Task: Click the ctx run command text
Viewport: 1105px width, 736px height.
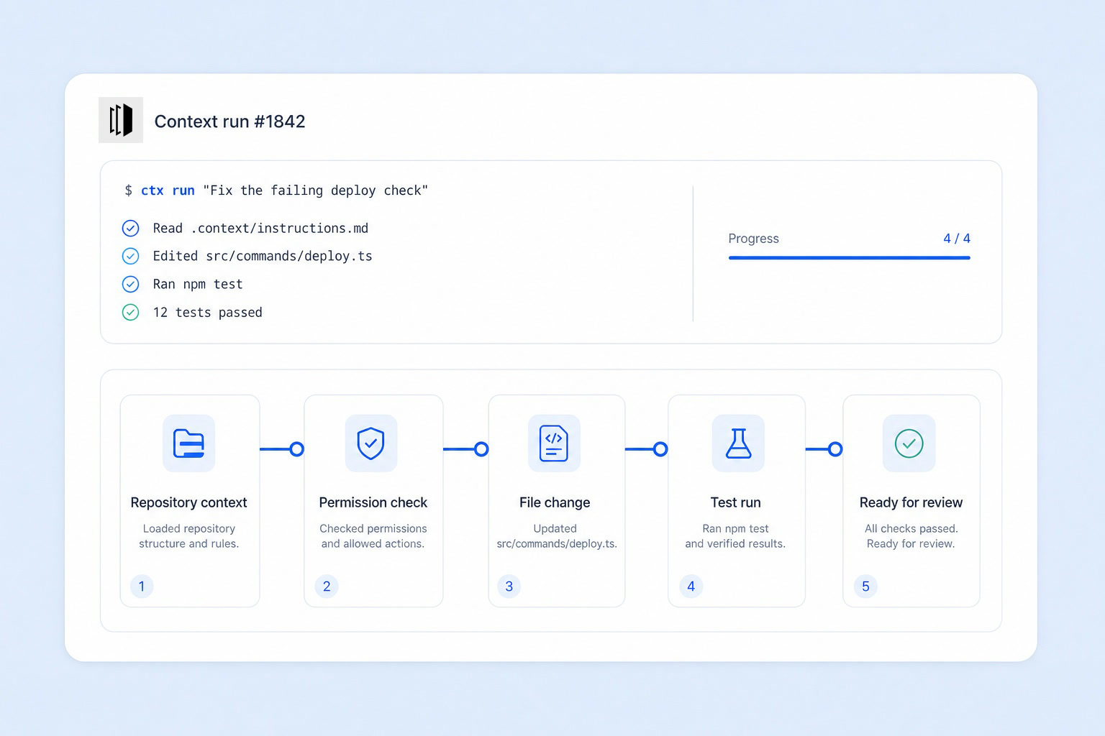Action: coord(168,190)
